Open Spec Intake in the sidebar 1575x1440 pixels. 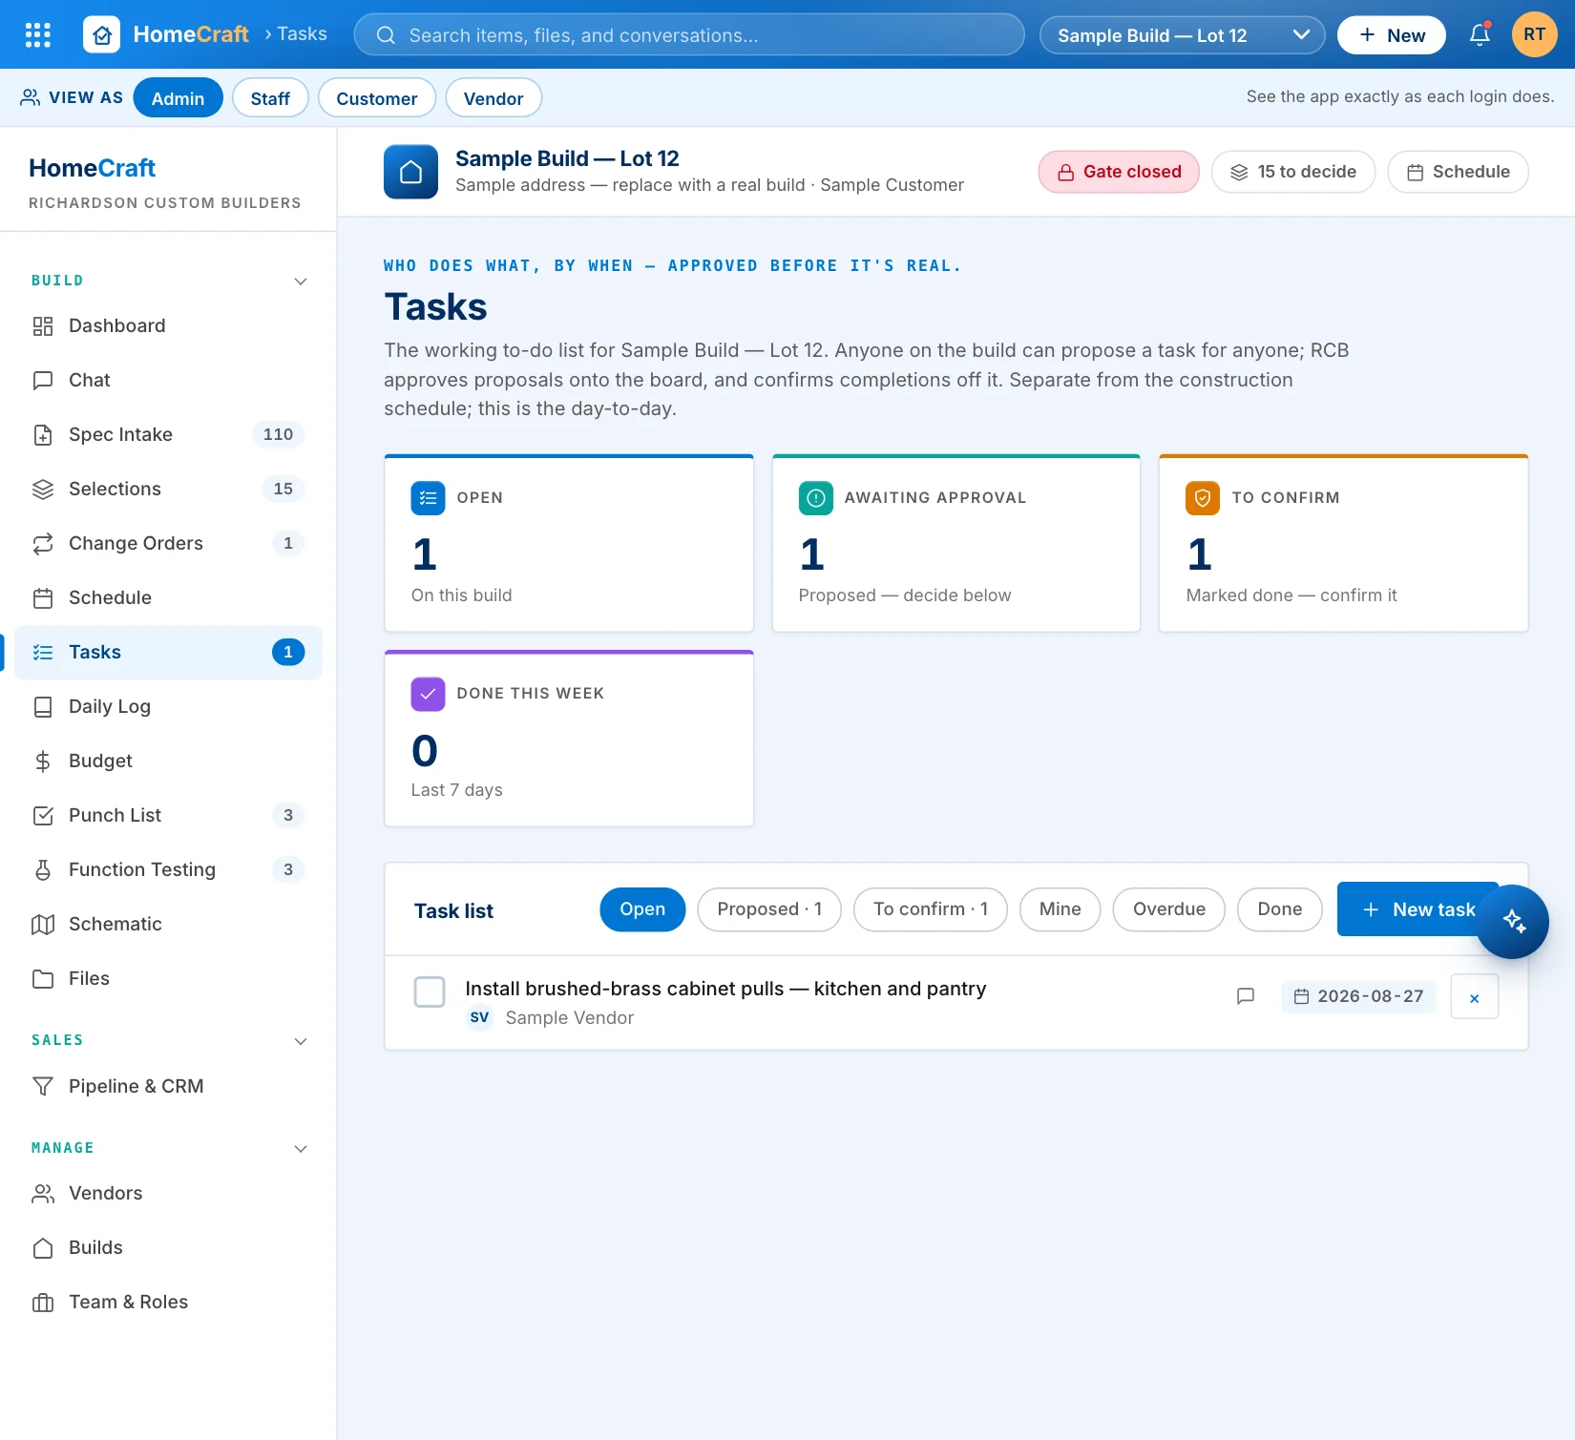pyautogui.click(x=168, y=435)
